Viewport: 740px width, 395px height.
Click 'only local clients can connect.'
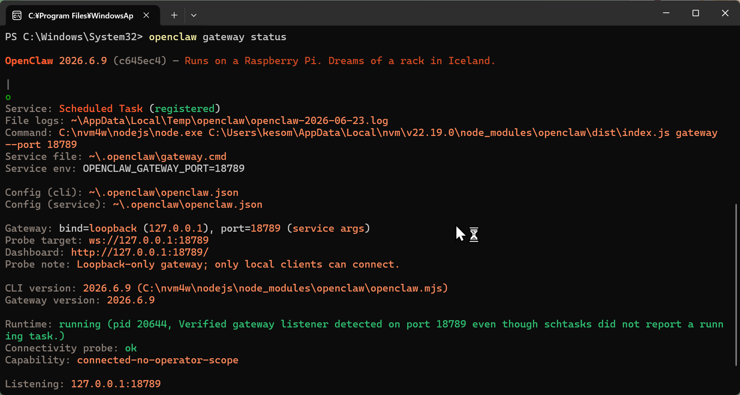[x=307, y=265]
